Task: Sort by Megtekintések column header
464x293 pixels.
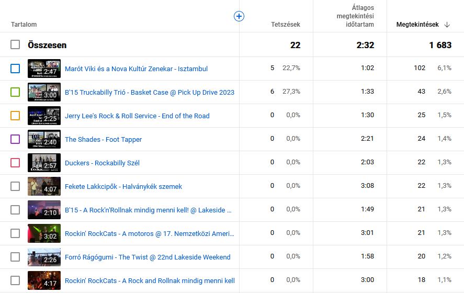Action: [x=417, y=25]
